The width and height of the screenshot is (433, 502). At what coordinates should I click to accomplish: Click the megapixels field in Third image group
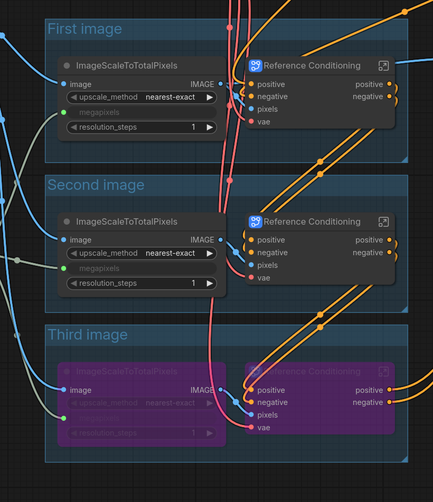(x=142, y=418)
